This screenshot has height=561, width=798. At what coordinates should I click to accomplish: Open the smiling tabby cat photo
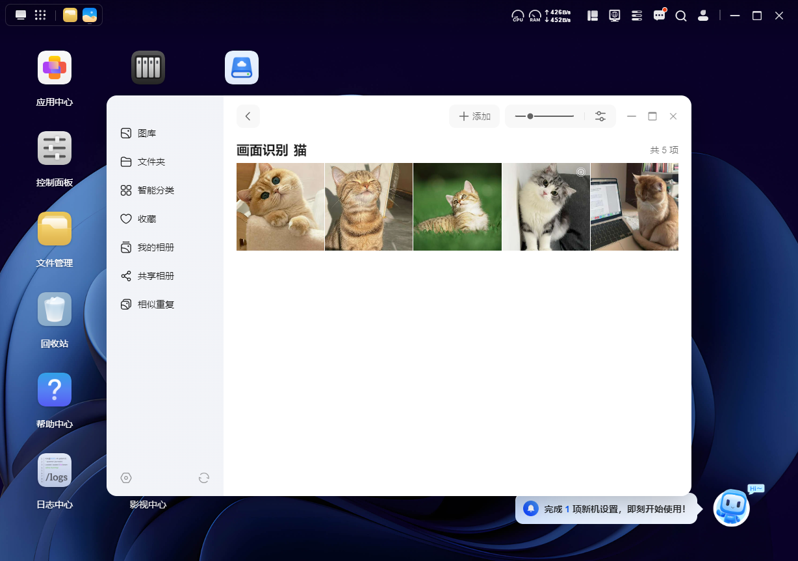[x=368, y=206]
